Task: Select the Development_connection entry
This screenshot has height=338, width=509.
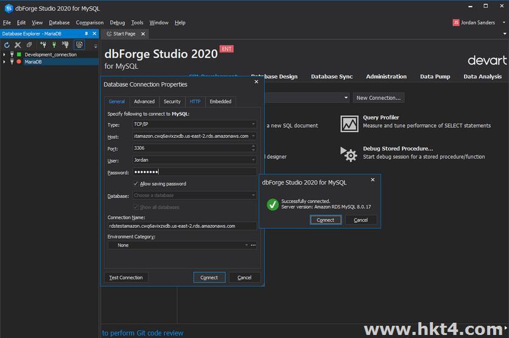Action: [51, 55]
